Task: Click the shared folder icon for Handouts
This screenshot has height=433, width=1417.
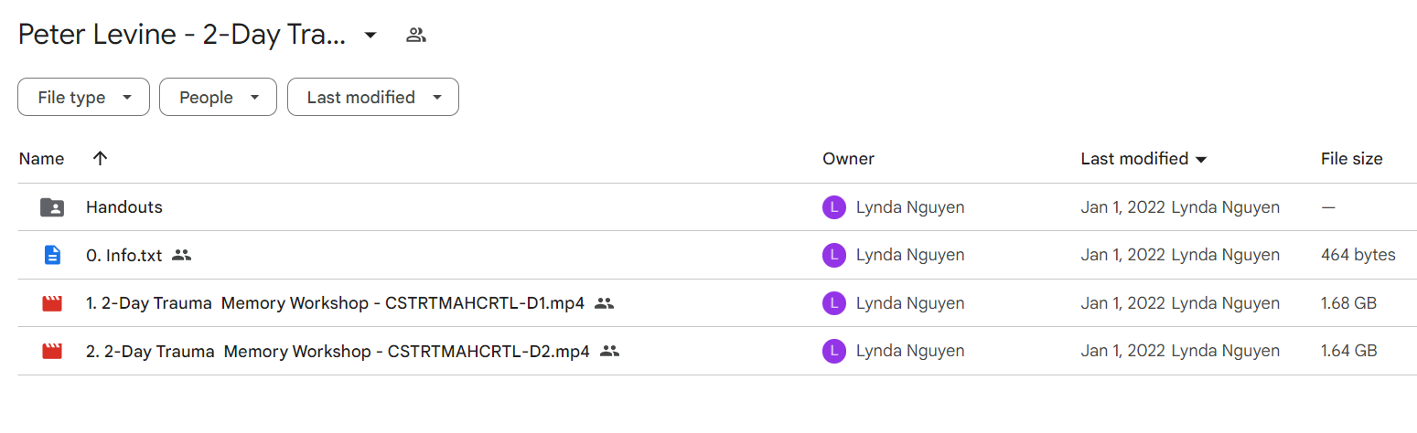Action: (52, 207)
